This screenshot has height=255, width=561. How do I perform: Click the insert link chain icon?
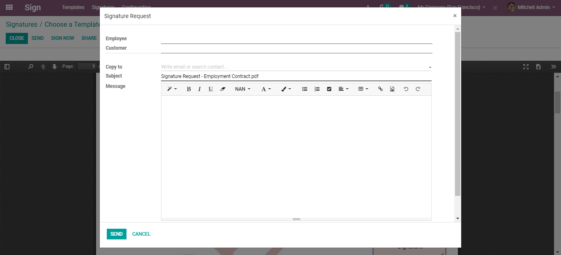click(x=380, y=89)
